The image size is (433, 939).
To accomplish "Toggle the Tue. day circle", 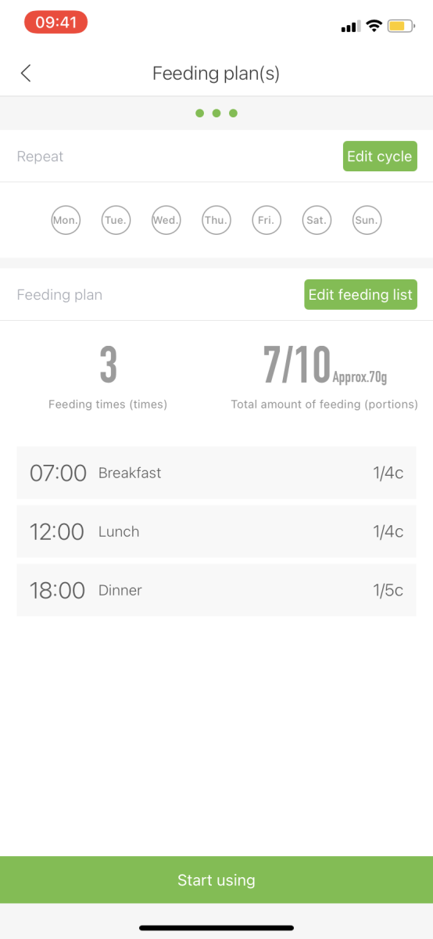I will click(x=116, y=221).
